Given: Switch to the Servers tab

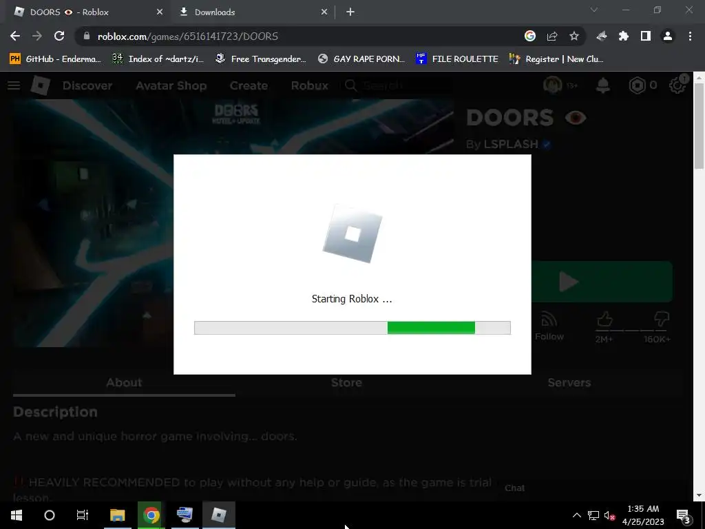Looking at the screenshot, I should coord(569,383).
